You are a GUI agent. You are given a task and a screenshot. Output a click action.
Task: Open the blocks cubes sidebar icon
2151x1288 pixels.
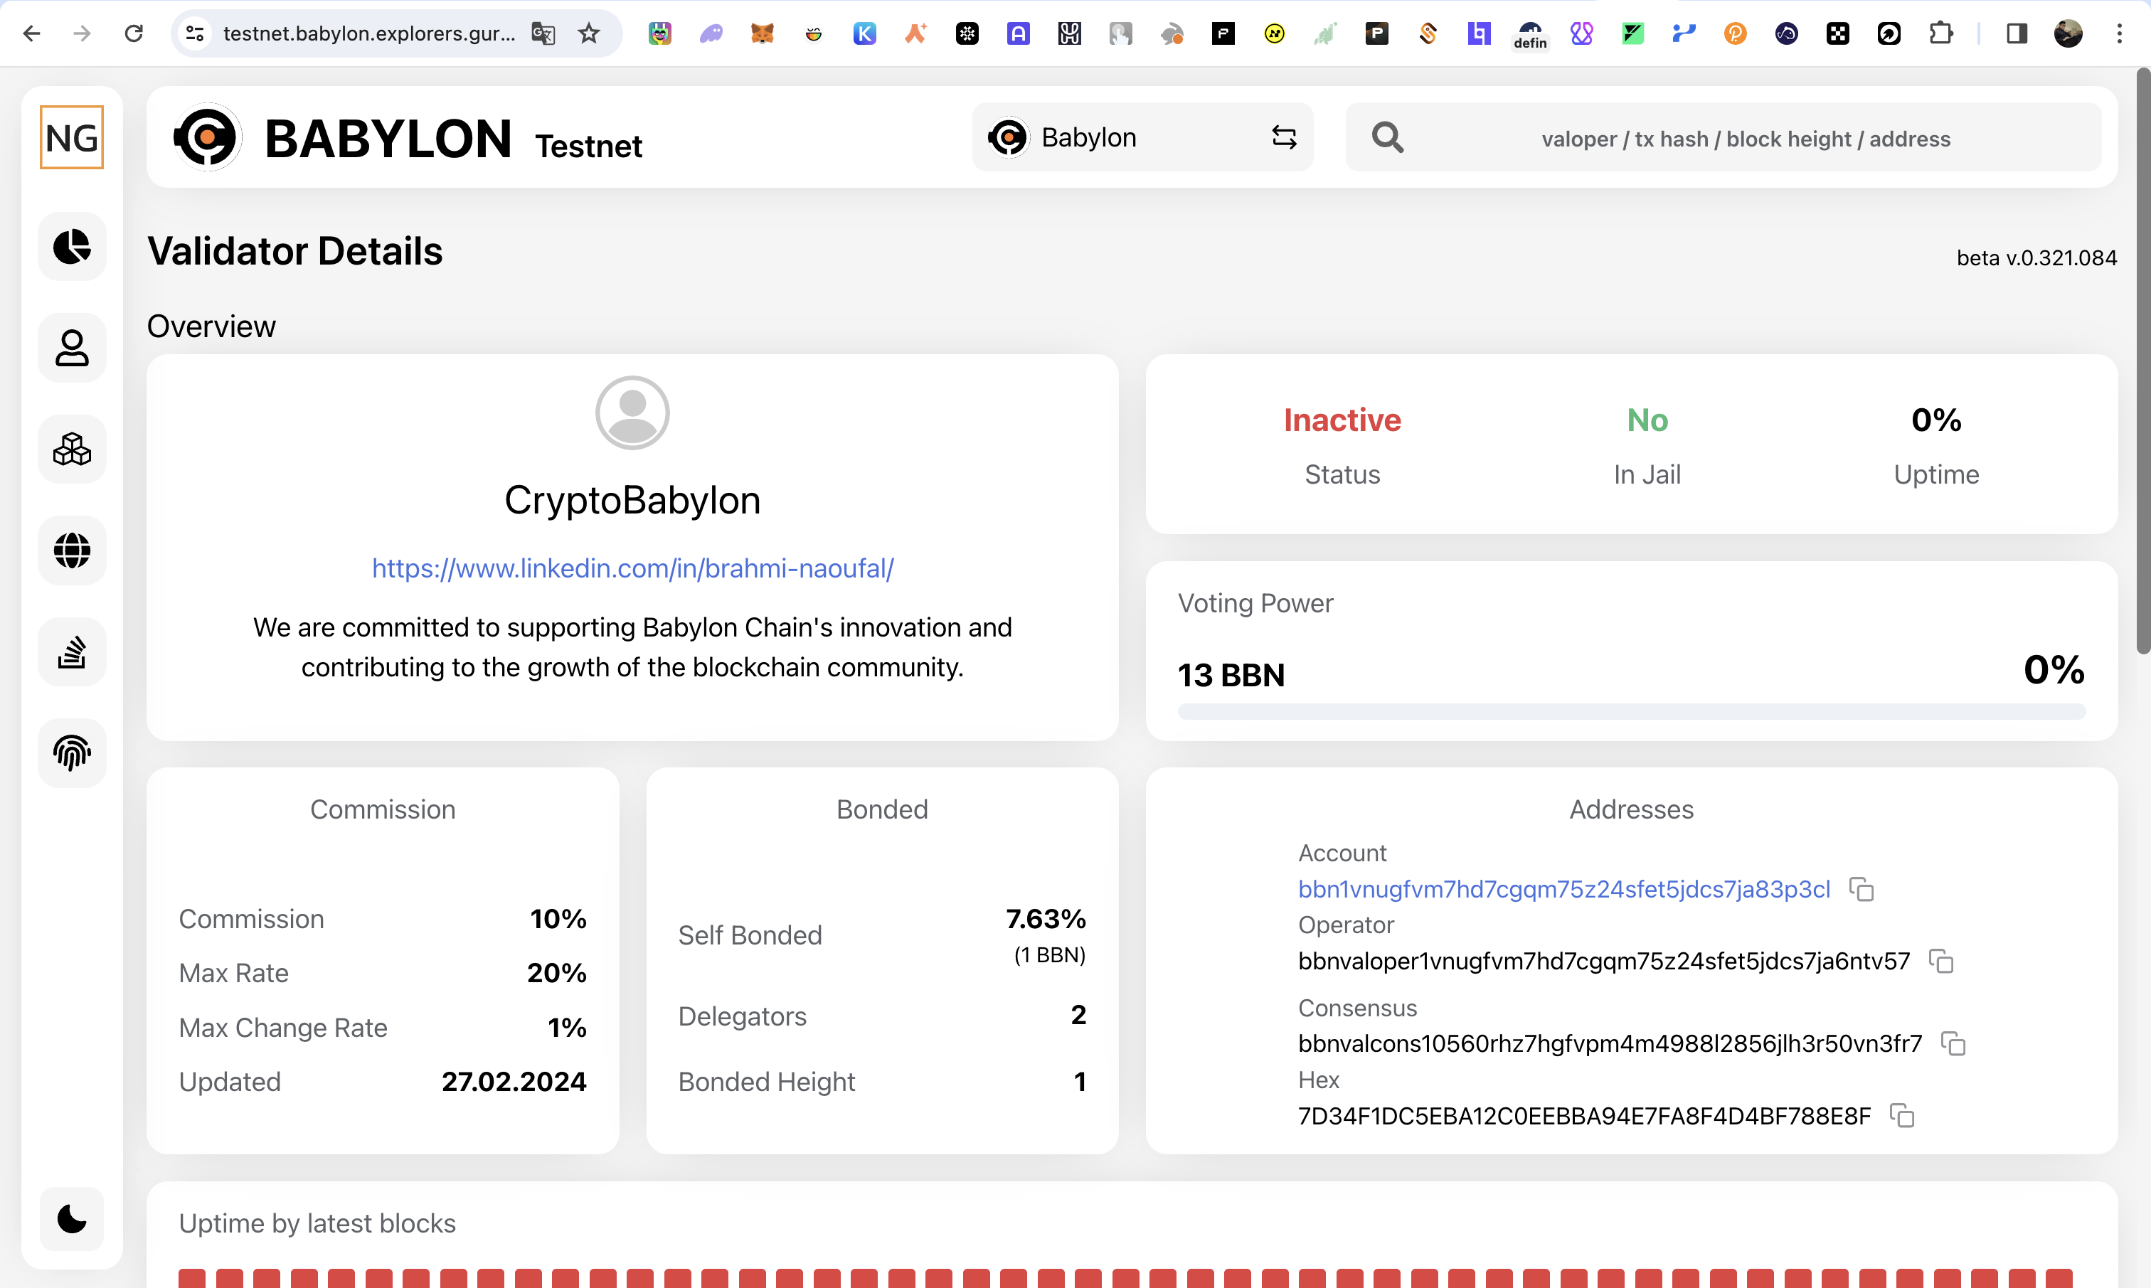(72, 449)
